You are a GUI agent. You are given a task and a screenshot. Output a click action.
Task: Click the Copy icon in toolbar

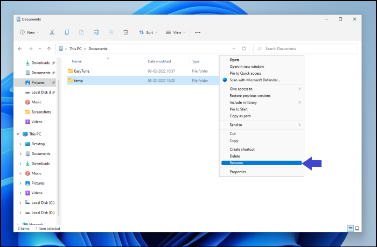(67, 32)
